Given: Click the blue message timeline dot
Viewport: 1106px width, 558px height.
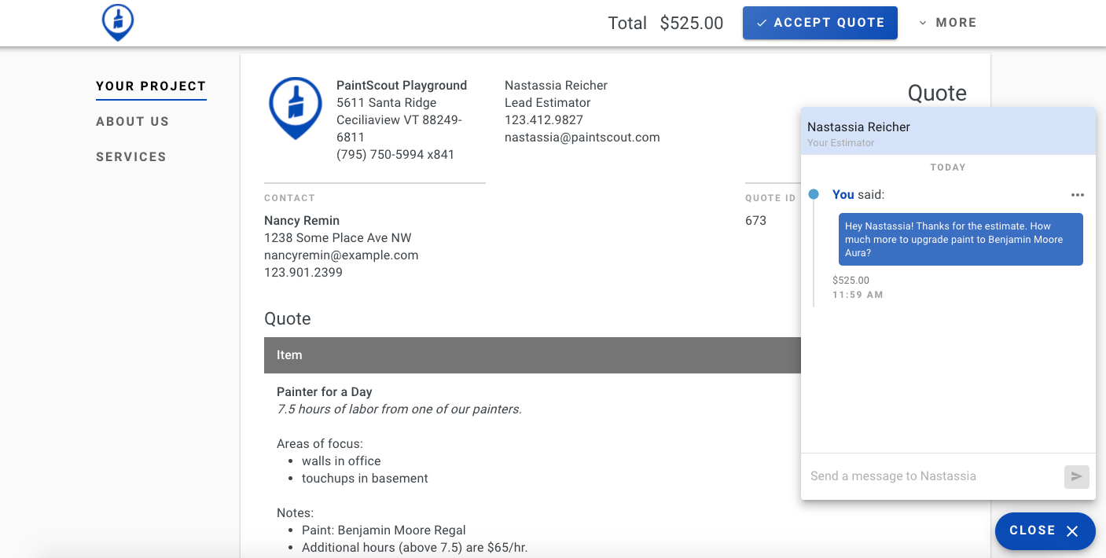Looking at the screenshot, I should tap(814, 194).
